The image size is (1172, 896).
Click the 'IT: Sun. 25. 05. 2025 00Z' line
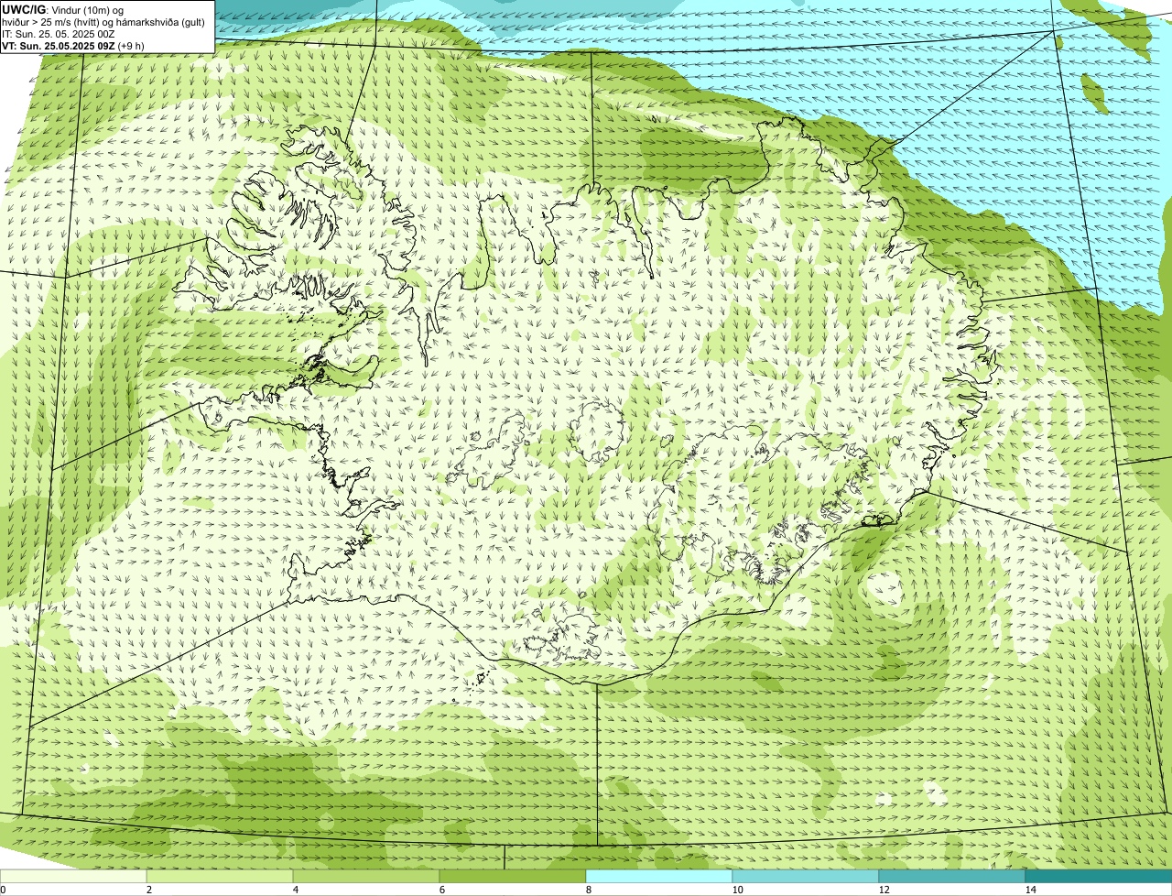coord(59,33)
